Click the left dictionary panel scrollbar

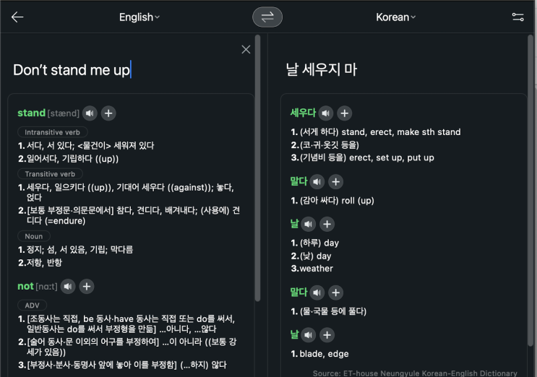(258, 181)
